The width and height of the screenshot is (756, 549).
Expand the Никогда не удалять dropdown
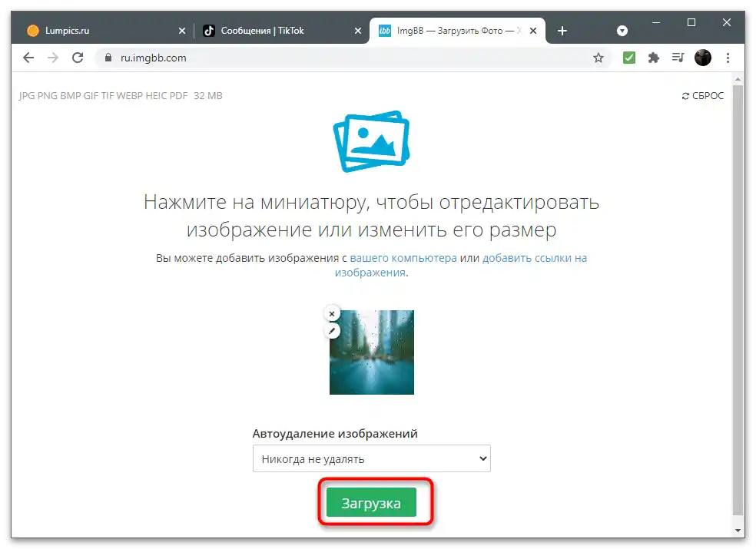372,458
